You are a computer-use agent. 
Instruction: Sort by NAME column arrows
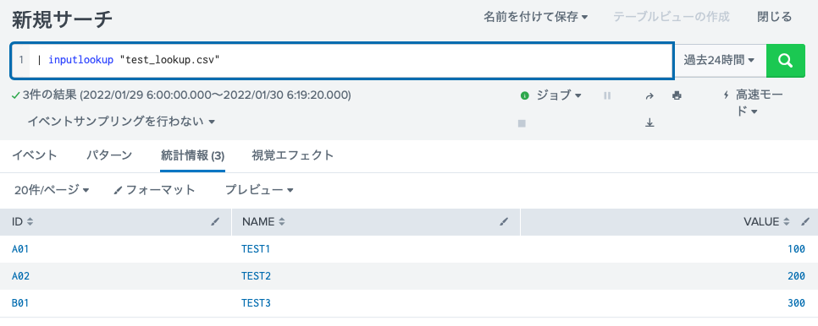tap(282, 222)
